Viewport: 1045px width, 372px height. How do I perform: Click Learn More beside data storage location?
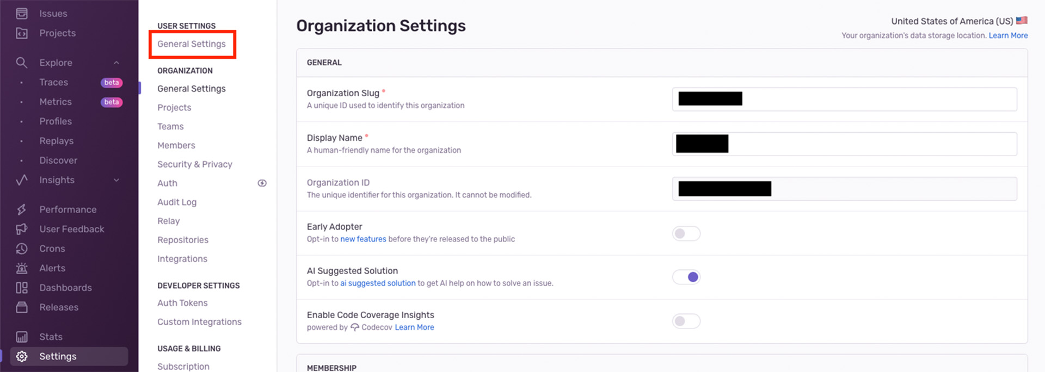(x=1008, y=35)
